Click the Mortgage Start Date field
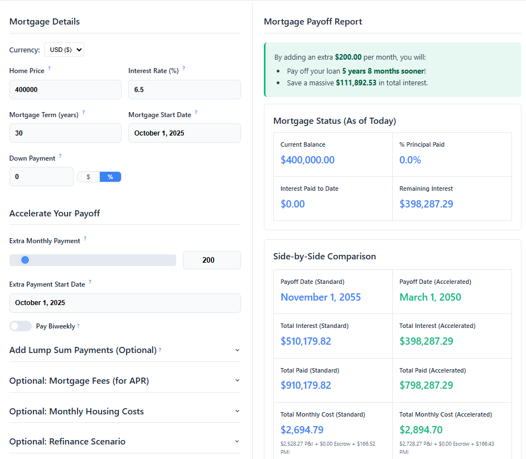Screen dimensions: 526x459 click(x=184, y=133)
